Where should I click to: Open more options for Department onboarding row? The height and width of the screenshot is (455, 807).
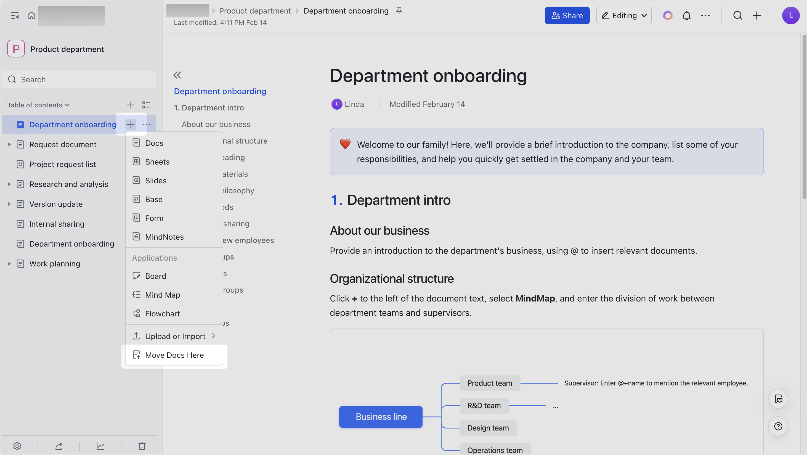(x=146, y=125)
